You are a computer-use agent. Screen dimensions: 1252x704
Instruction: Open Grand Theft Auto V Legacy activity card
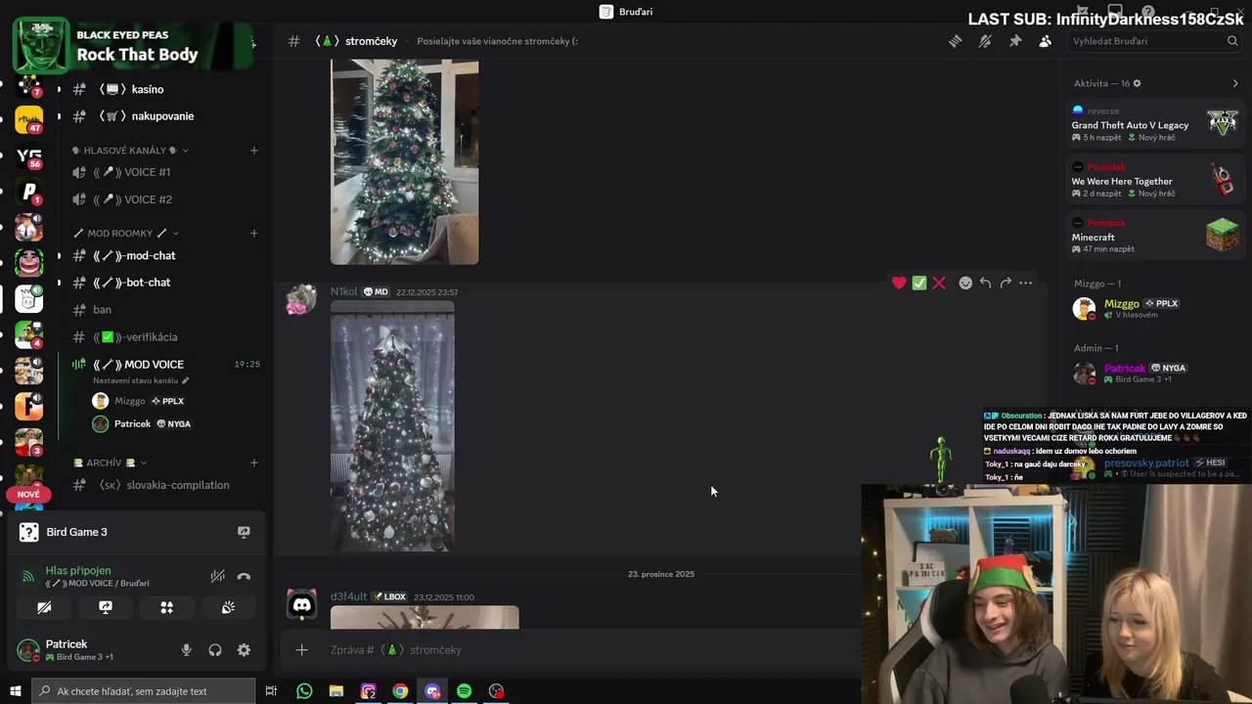1155,124
